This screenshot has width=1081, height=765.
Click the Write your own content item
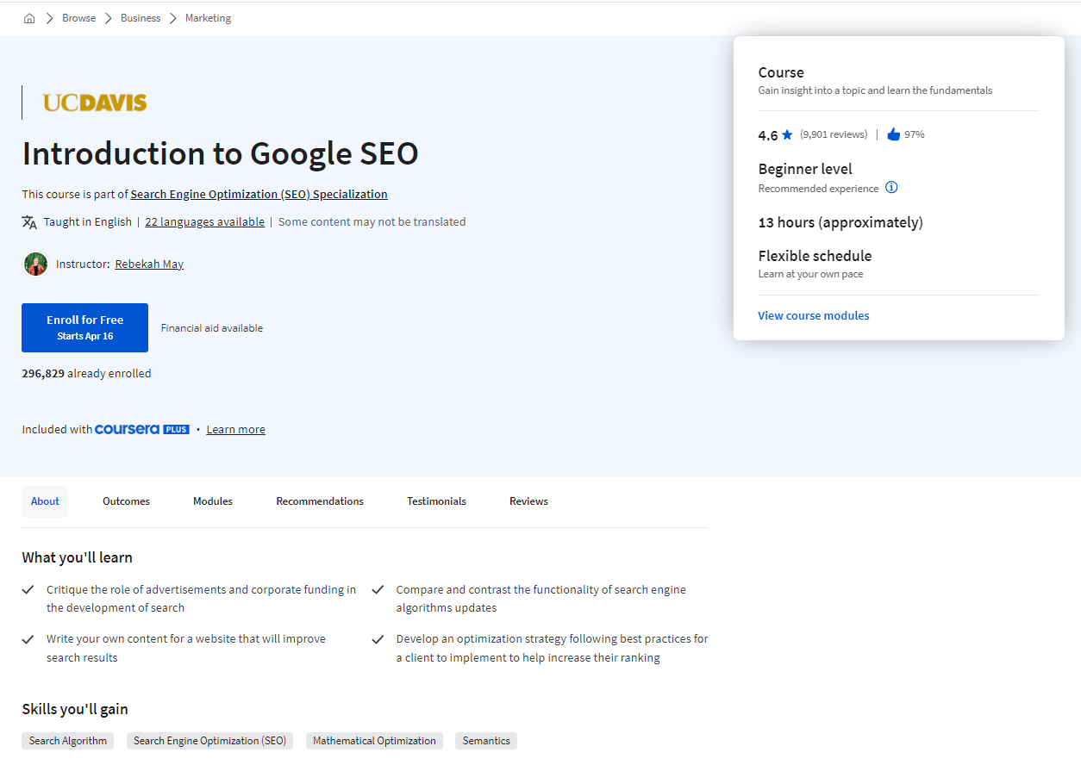pos(186,649)
